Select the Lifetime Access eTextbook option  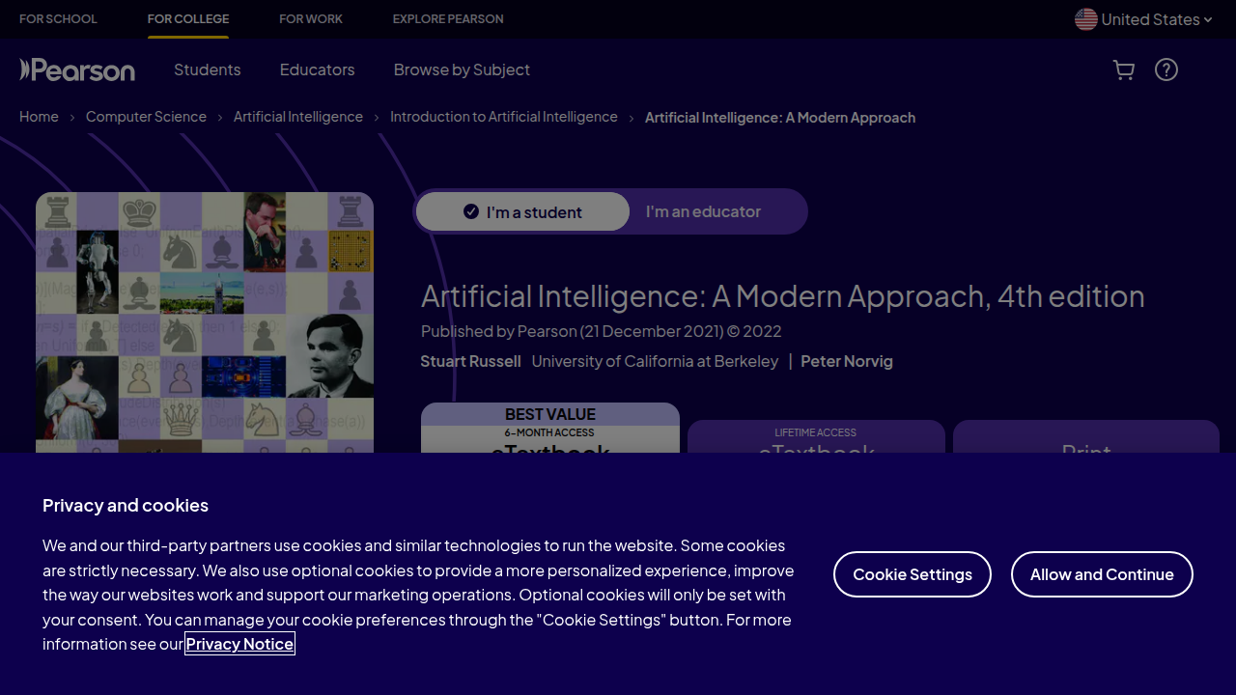click(816, 436)
